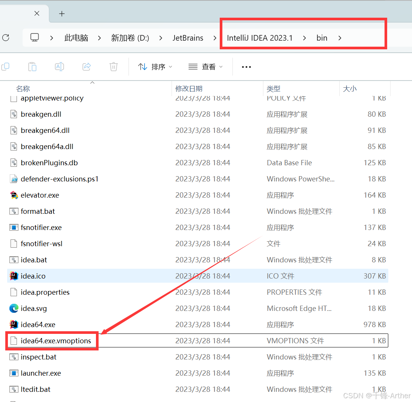Click the idea.svg Edge browser file icon

pyautogui.click(x=14, y=308)
